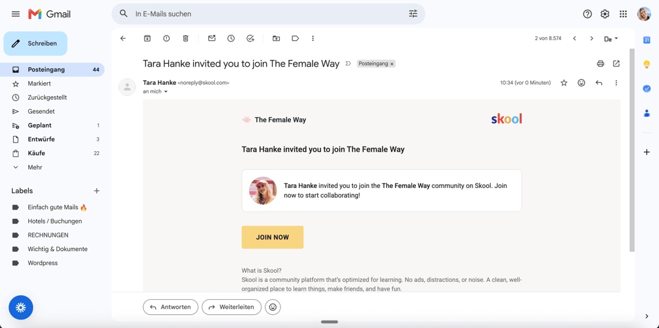Open 'Hotels / Buchungen' label
The height and width of the screenshot is (328, 659).
[54, 222]
